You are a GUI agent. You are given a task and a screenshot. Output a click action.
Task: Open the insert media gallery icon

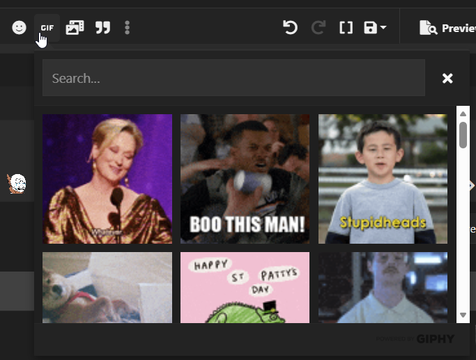pyautogui.click(x=75, y=28)
